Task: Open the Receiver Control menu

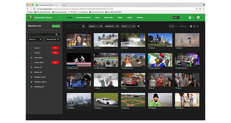Action: click(x=83, y=18)
